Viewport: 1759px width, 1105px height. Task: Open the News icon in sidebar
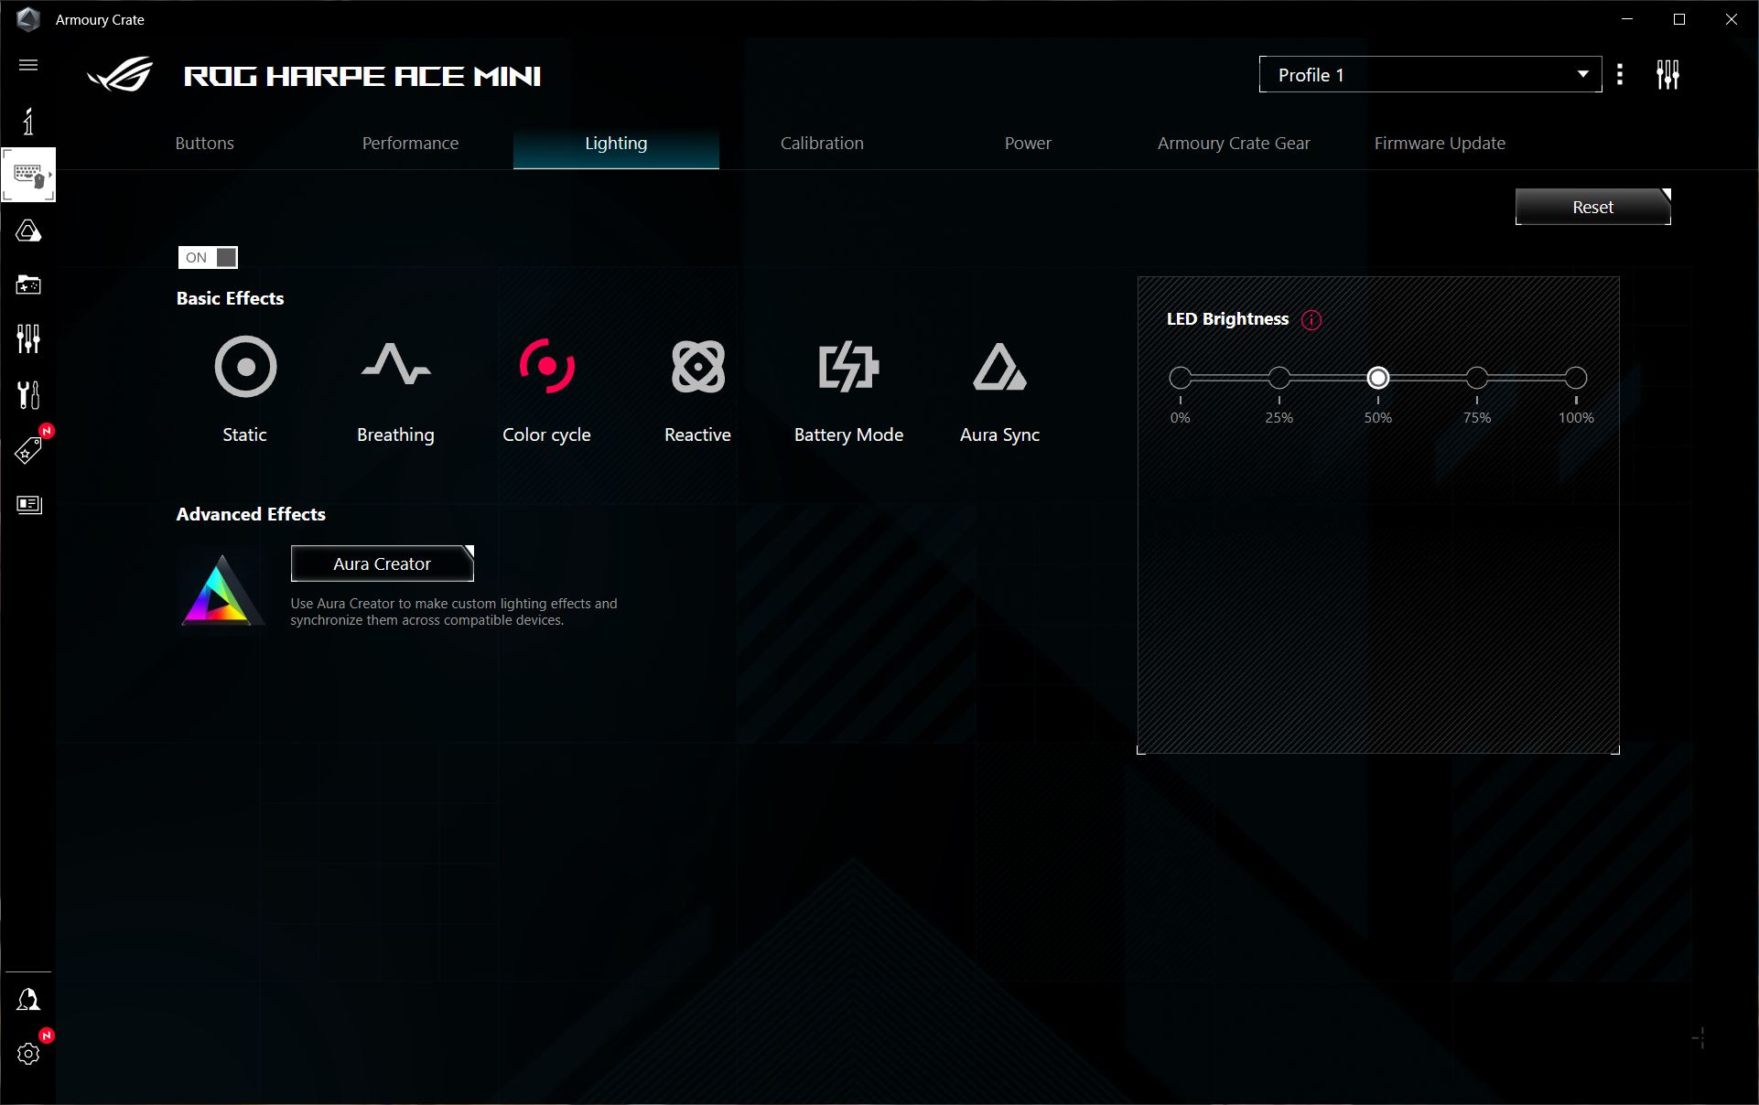(28, 504)
